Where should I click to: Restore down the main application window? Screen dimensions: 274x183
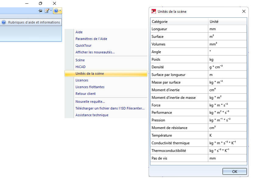click(40, 3)
